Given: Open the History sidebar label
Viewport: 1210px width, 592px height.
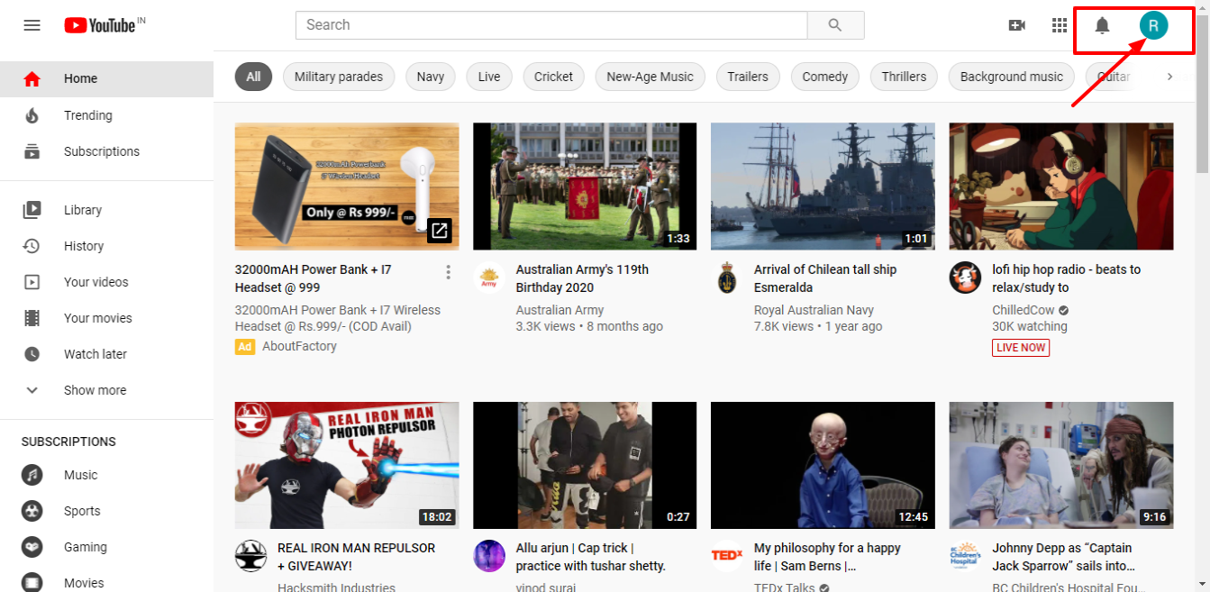Looking at the screenshot, I should click(x=84, y=246).
